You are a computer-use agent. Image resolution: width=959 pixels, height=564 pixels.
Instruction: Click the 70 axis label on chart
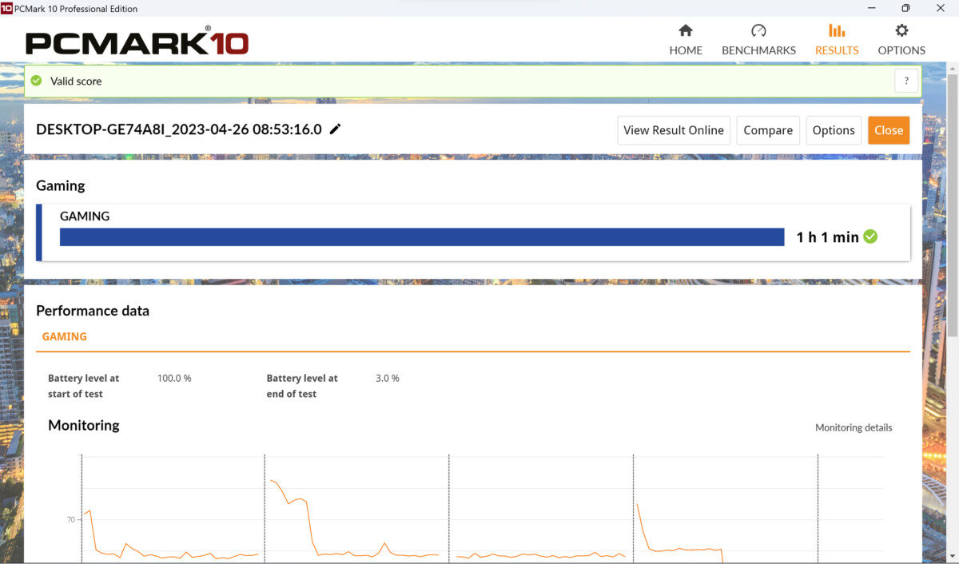pos(71,519)
